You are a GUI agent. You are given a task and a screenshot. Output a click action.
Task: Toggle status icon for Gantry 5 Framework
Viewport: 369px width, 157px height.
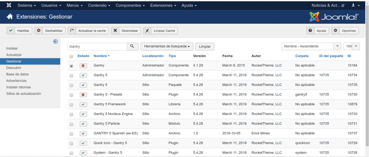click(83, 105)
